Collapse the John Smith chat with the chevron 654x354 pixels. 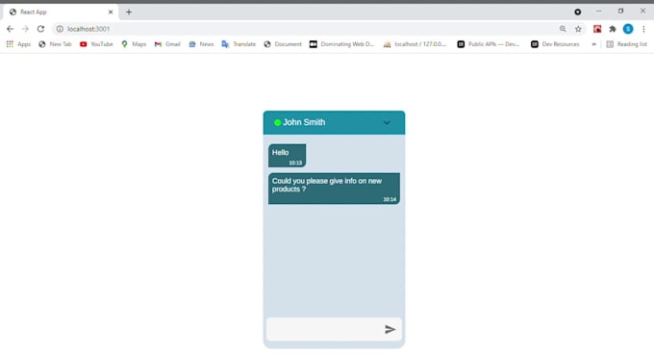[x=387, y=122]
